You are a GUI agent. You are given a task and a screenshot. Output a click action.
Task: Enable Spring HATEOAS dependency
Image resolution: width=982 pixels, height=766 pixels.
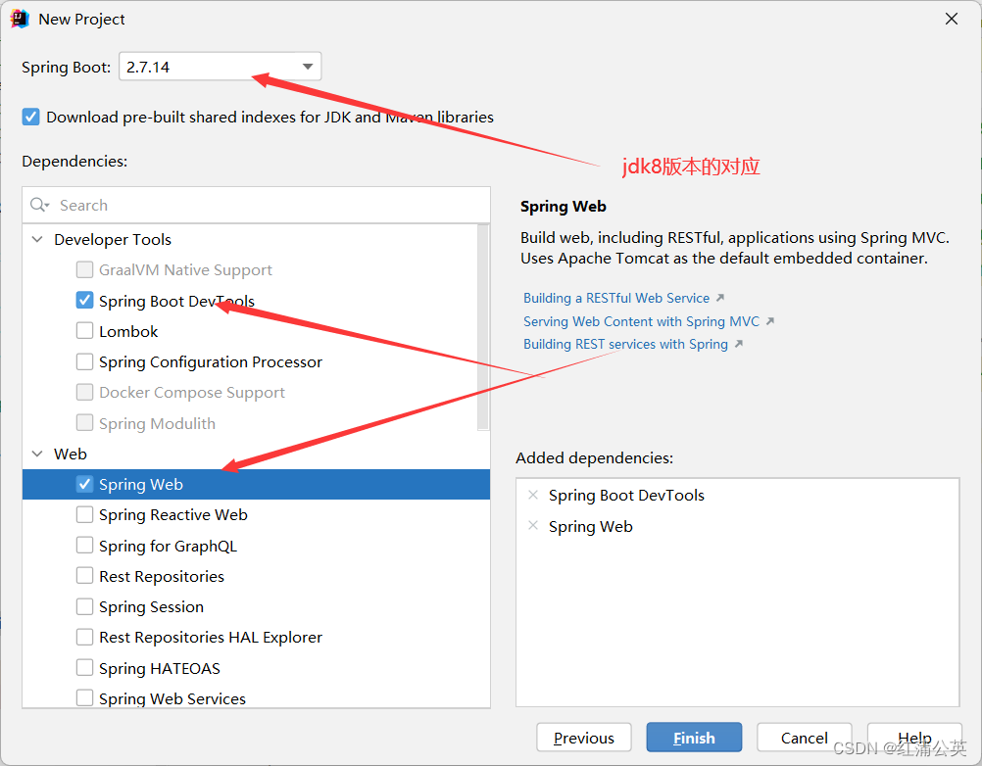point(84,668)
